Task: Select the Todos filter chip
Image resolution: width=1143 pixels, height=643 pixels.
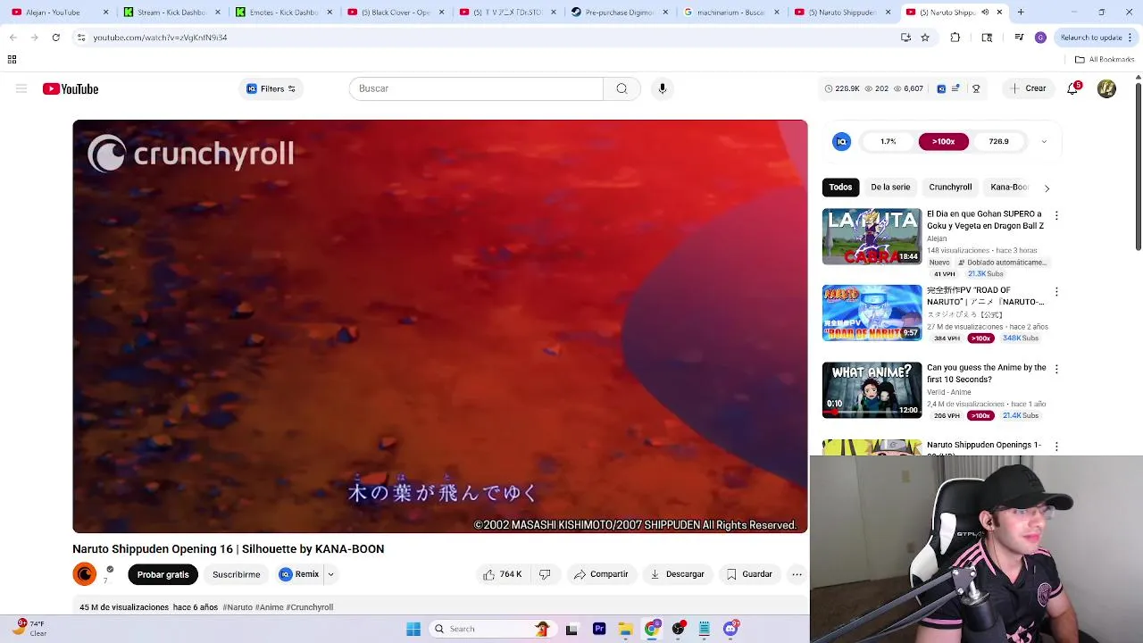Action: (x=840, y=187)
